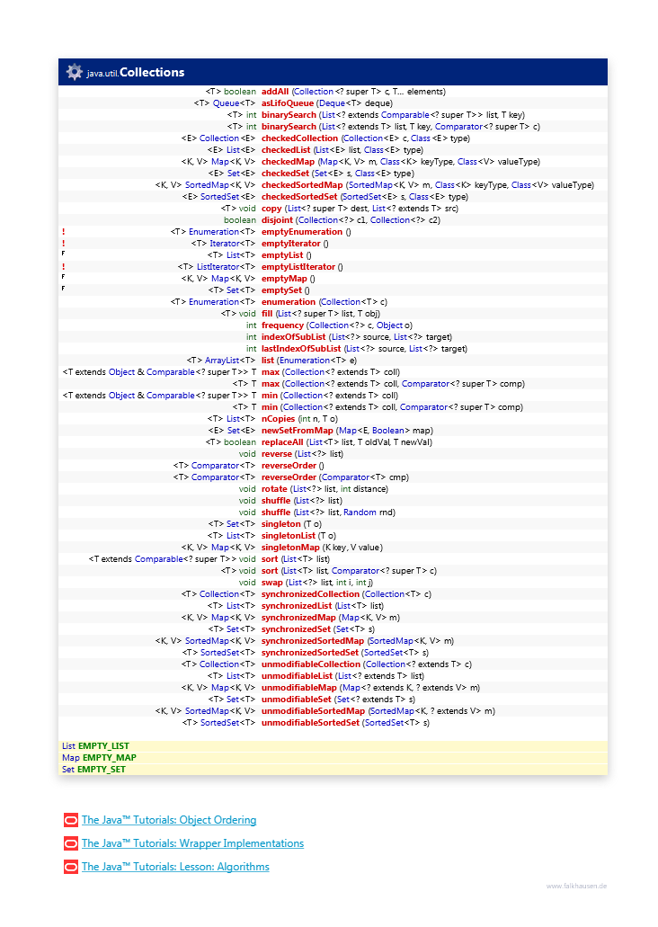This screenshot has width=658, height=927.
Task: Click the synchronizedSortedSet method name
Action: 310,653
